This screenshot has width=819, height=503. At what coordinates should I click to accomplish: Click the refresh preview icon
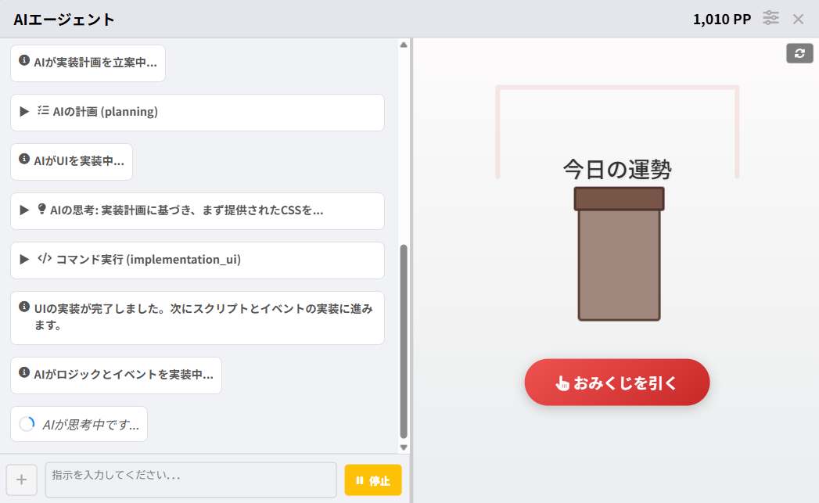[799, 53]
